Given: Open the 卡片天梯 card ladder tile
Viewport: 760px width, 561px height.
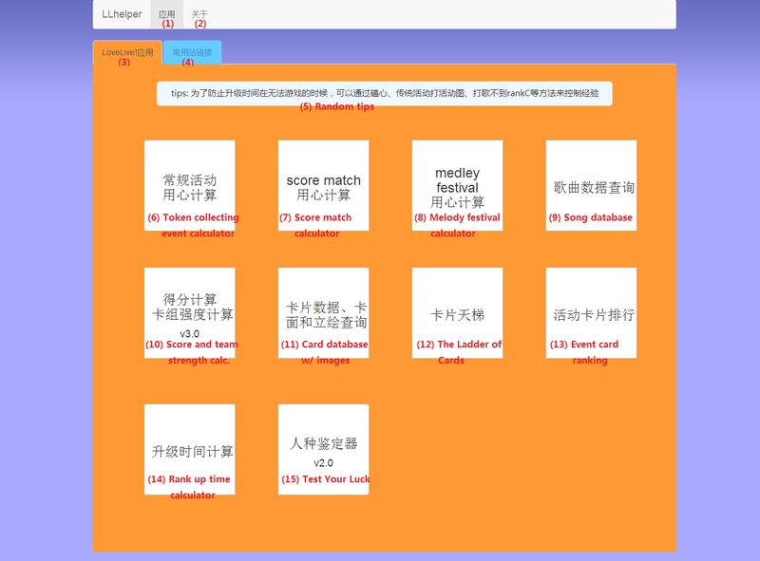Looking at the screenshot, I should click(x=457, y=313).
